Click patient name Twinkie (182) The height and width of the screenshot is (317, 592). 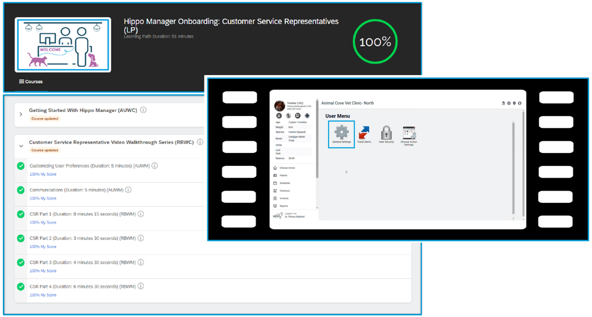click(x=295, y=103)
